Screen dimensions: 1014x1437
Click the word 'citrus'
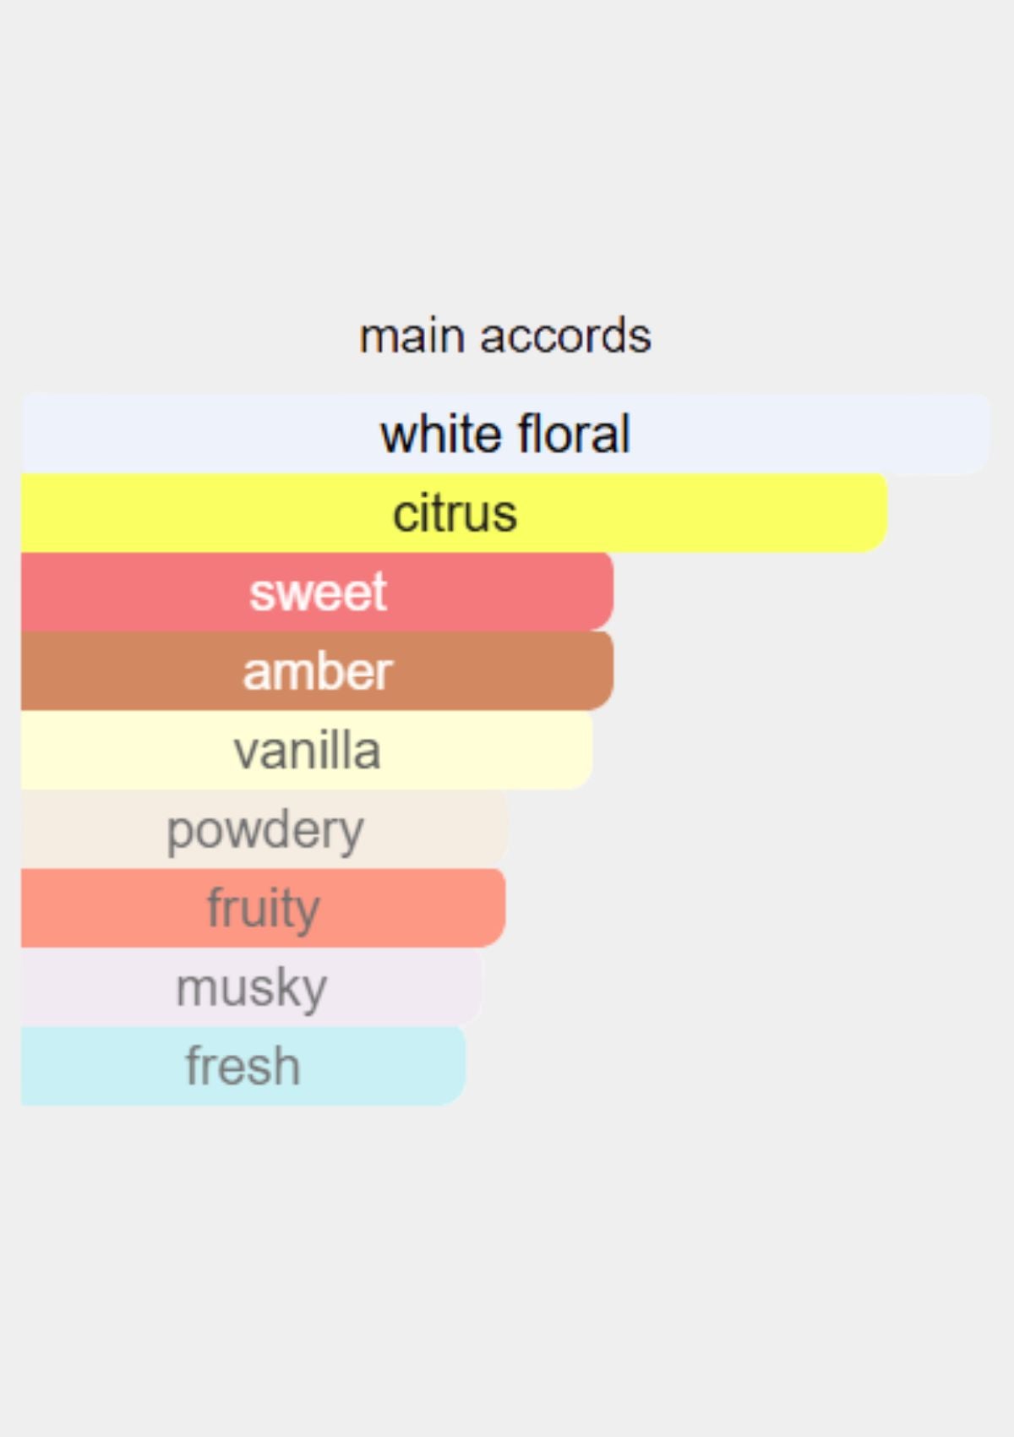pos(455,513)
